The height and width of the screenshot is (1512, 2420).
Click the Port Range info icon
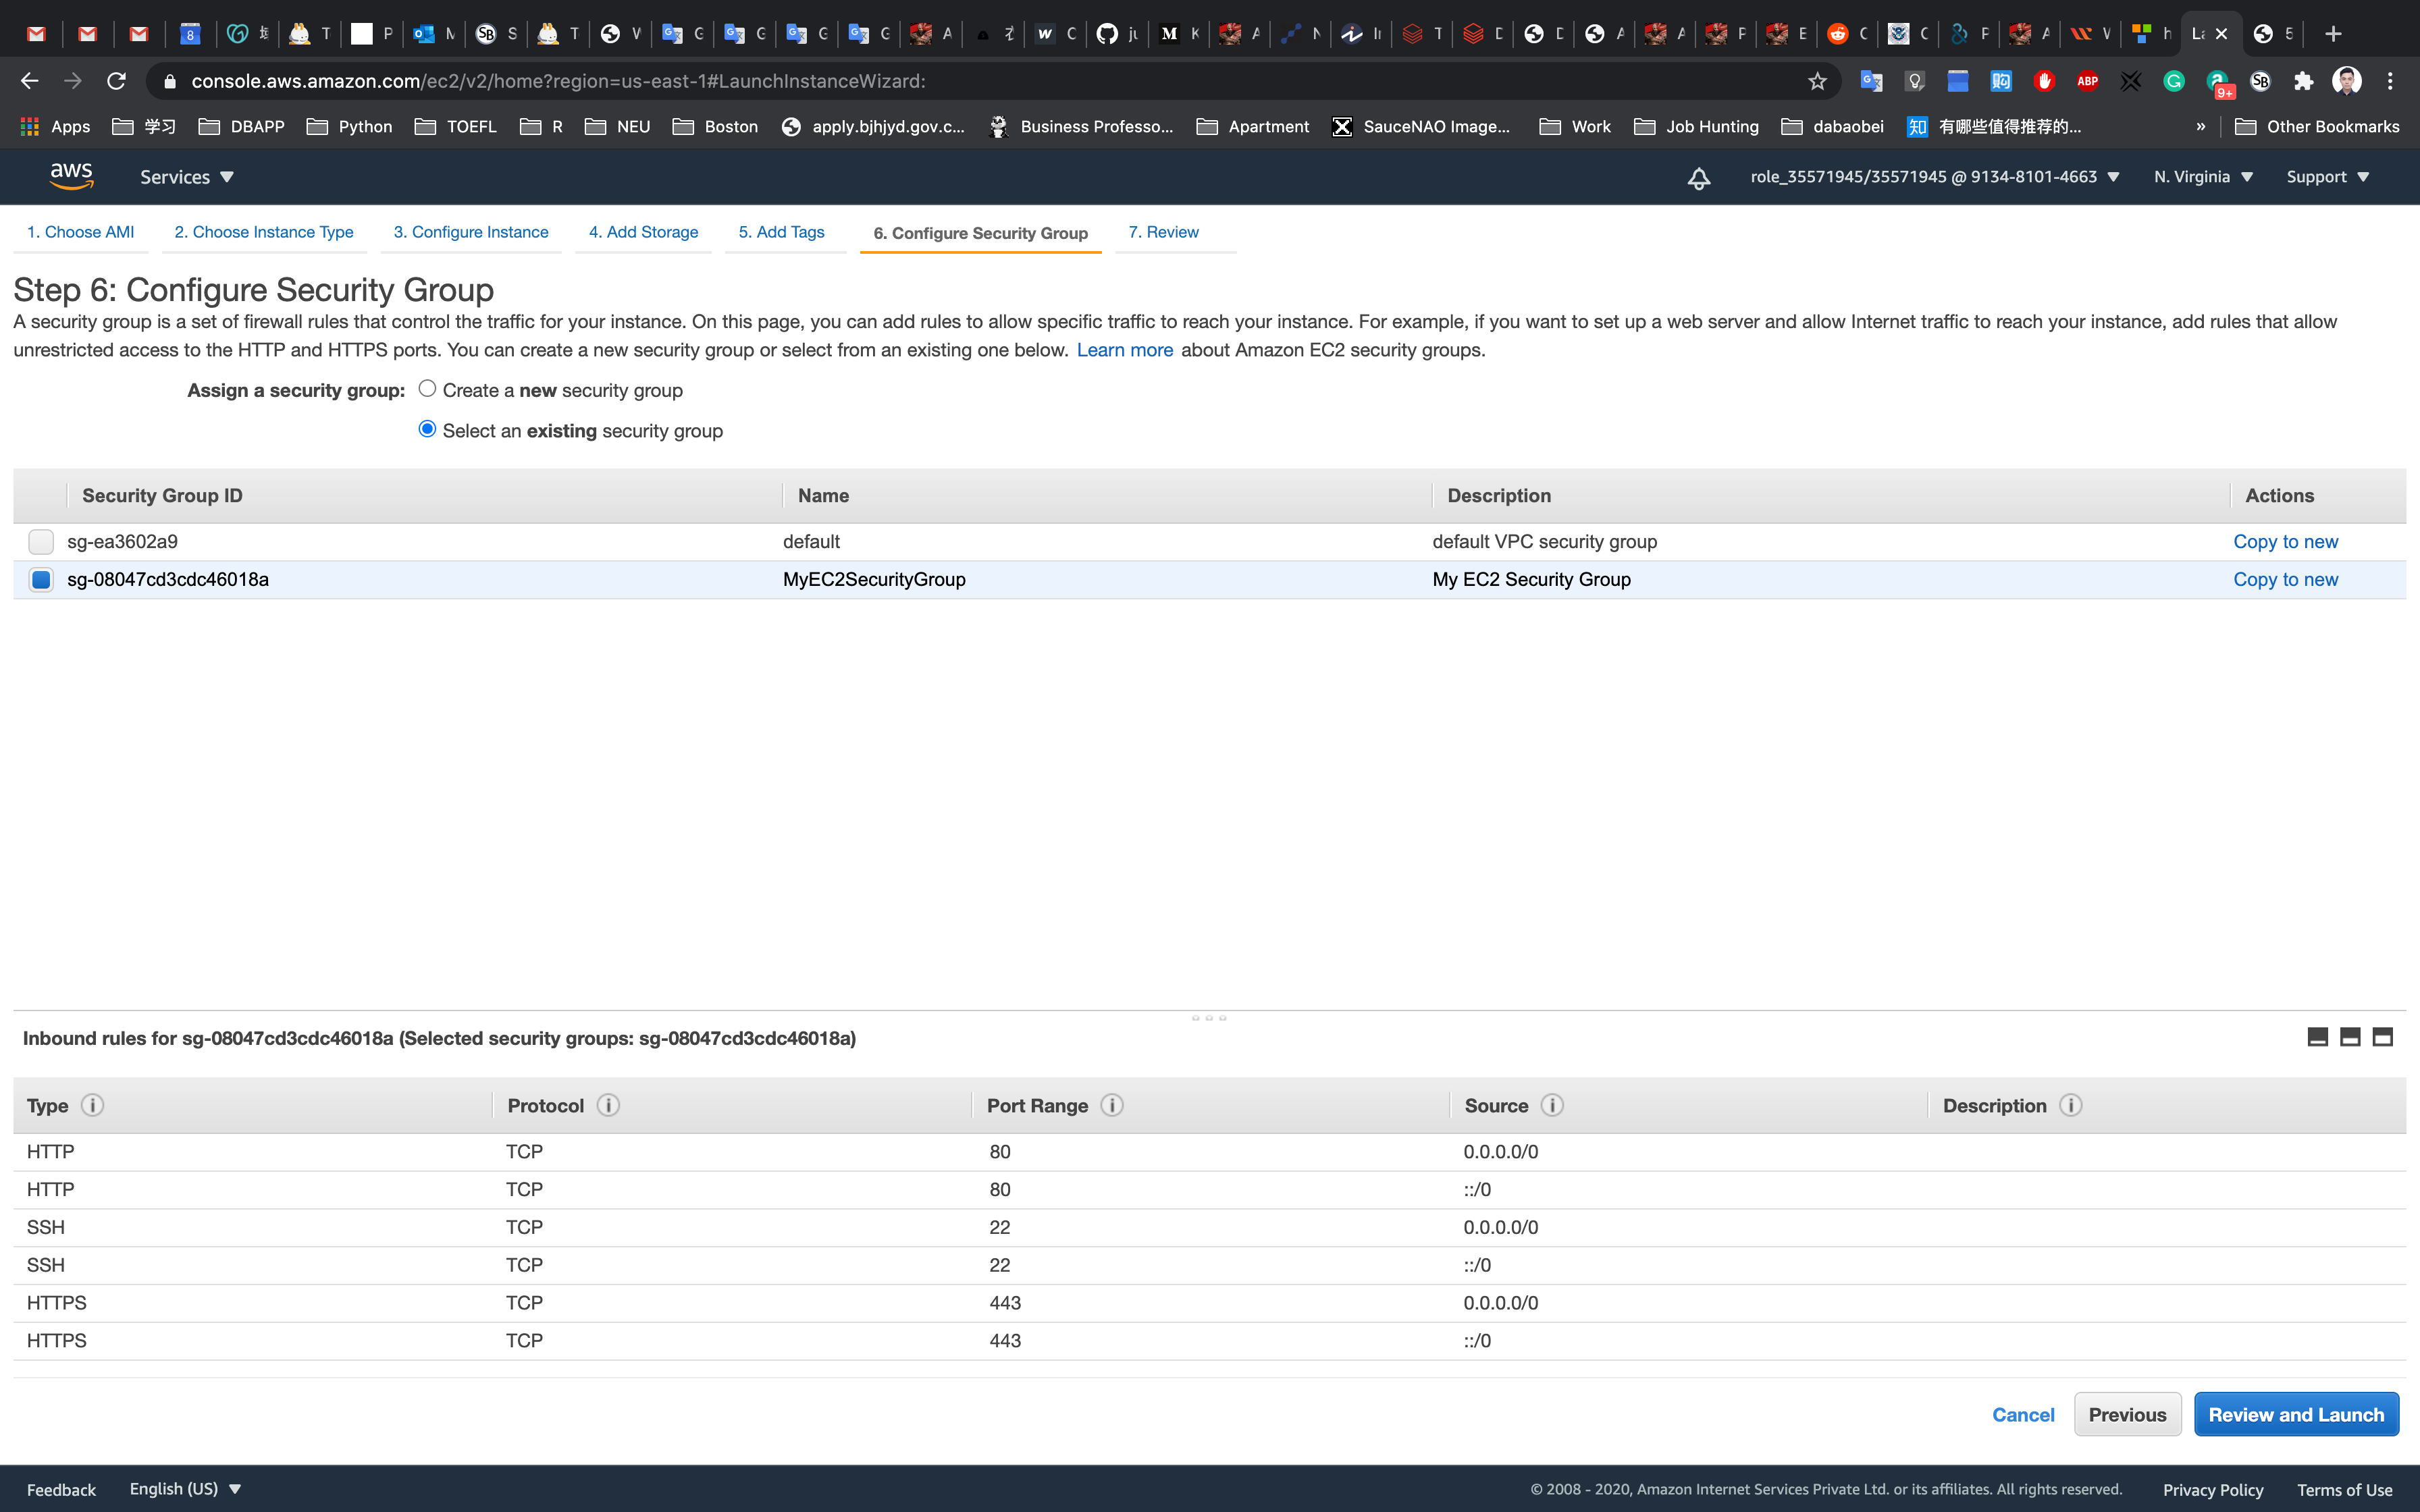[x=1111, y=1105]
